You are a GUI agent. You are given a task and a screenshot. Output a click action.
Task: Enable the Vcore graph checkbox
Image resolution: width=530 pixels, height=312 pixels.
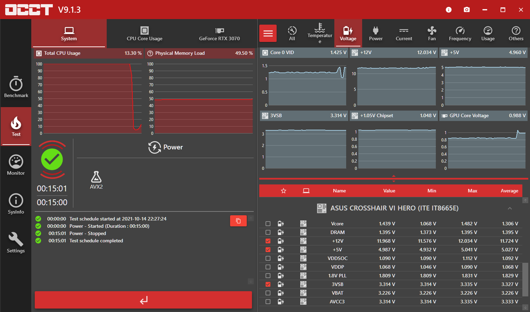coord(268,224)
